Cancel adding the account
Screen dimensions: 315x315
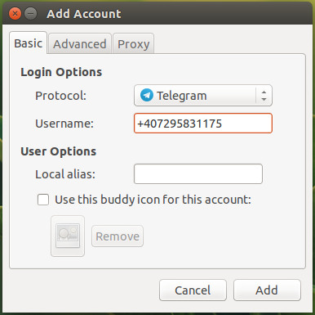(x=193, y=290)
